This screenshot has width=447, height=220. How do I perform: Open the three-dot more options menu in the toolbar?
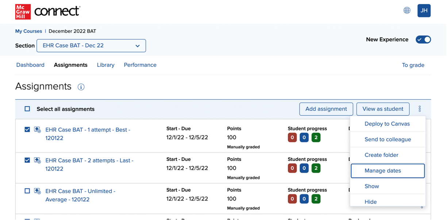(420, 109)
